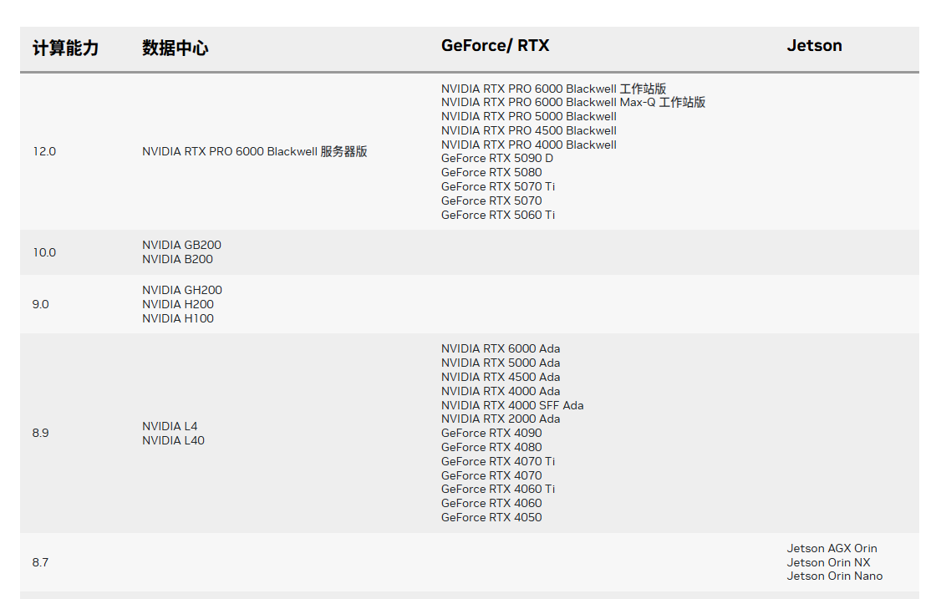Click NVIDIA GH200 entry
The height and width of the screenshot is (599, 936).
pos(182,291)
